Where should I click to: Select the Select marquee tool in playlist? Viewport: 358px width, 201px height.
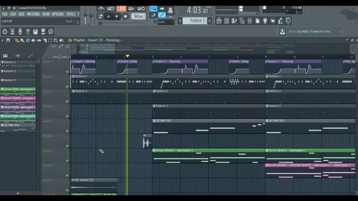pos(50,40)
